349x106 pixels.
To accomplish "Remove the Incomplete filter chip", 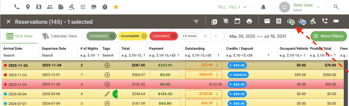I will pyautogui.click(x=144, y=36).
